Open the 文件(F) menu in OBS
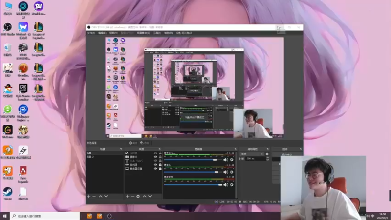This screenshot has height=220, width=391. (x=91, y=33)
